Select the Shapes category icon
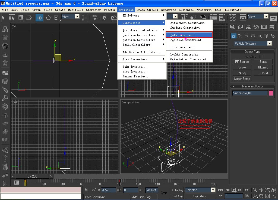The height and width of the screenshot is (200, 278). (x=240, y=36)
